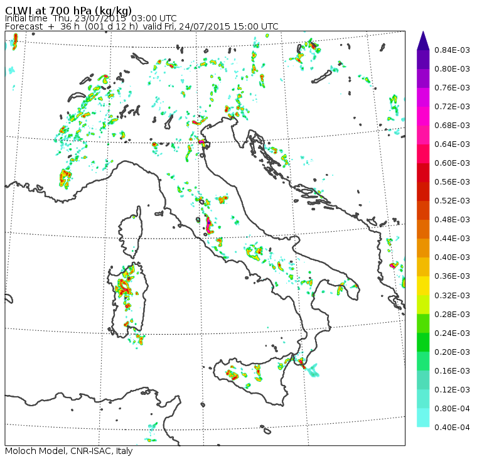Click the bright green swatch between 0.20E-03 and 0.24E-03
The image size is (477, 459).
[423, 342]
